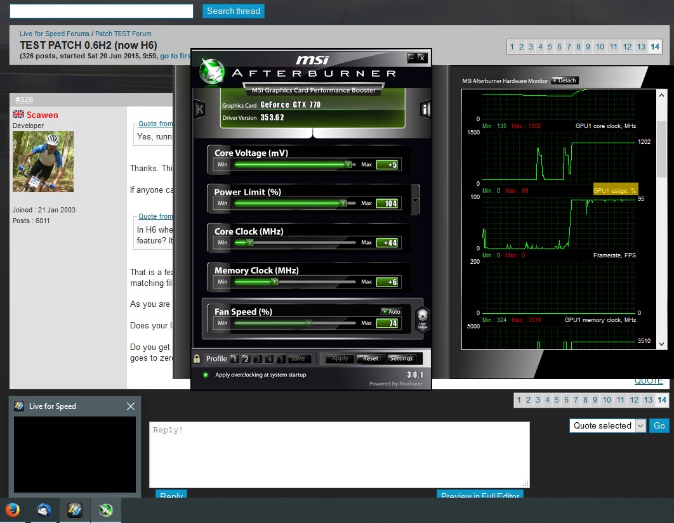Click the Live for Speed preview thumbnail
Viewport: 674px width, 523px height.
(x=75, y=455)
